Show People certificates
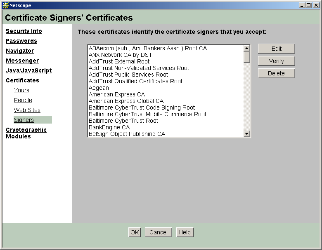The height and width of the screenshot is (250, 322). coord(23,100)
